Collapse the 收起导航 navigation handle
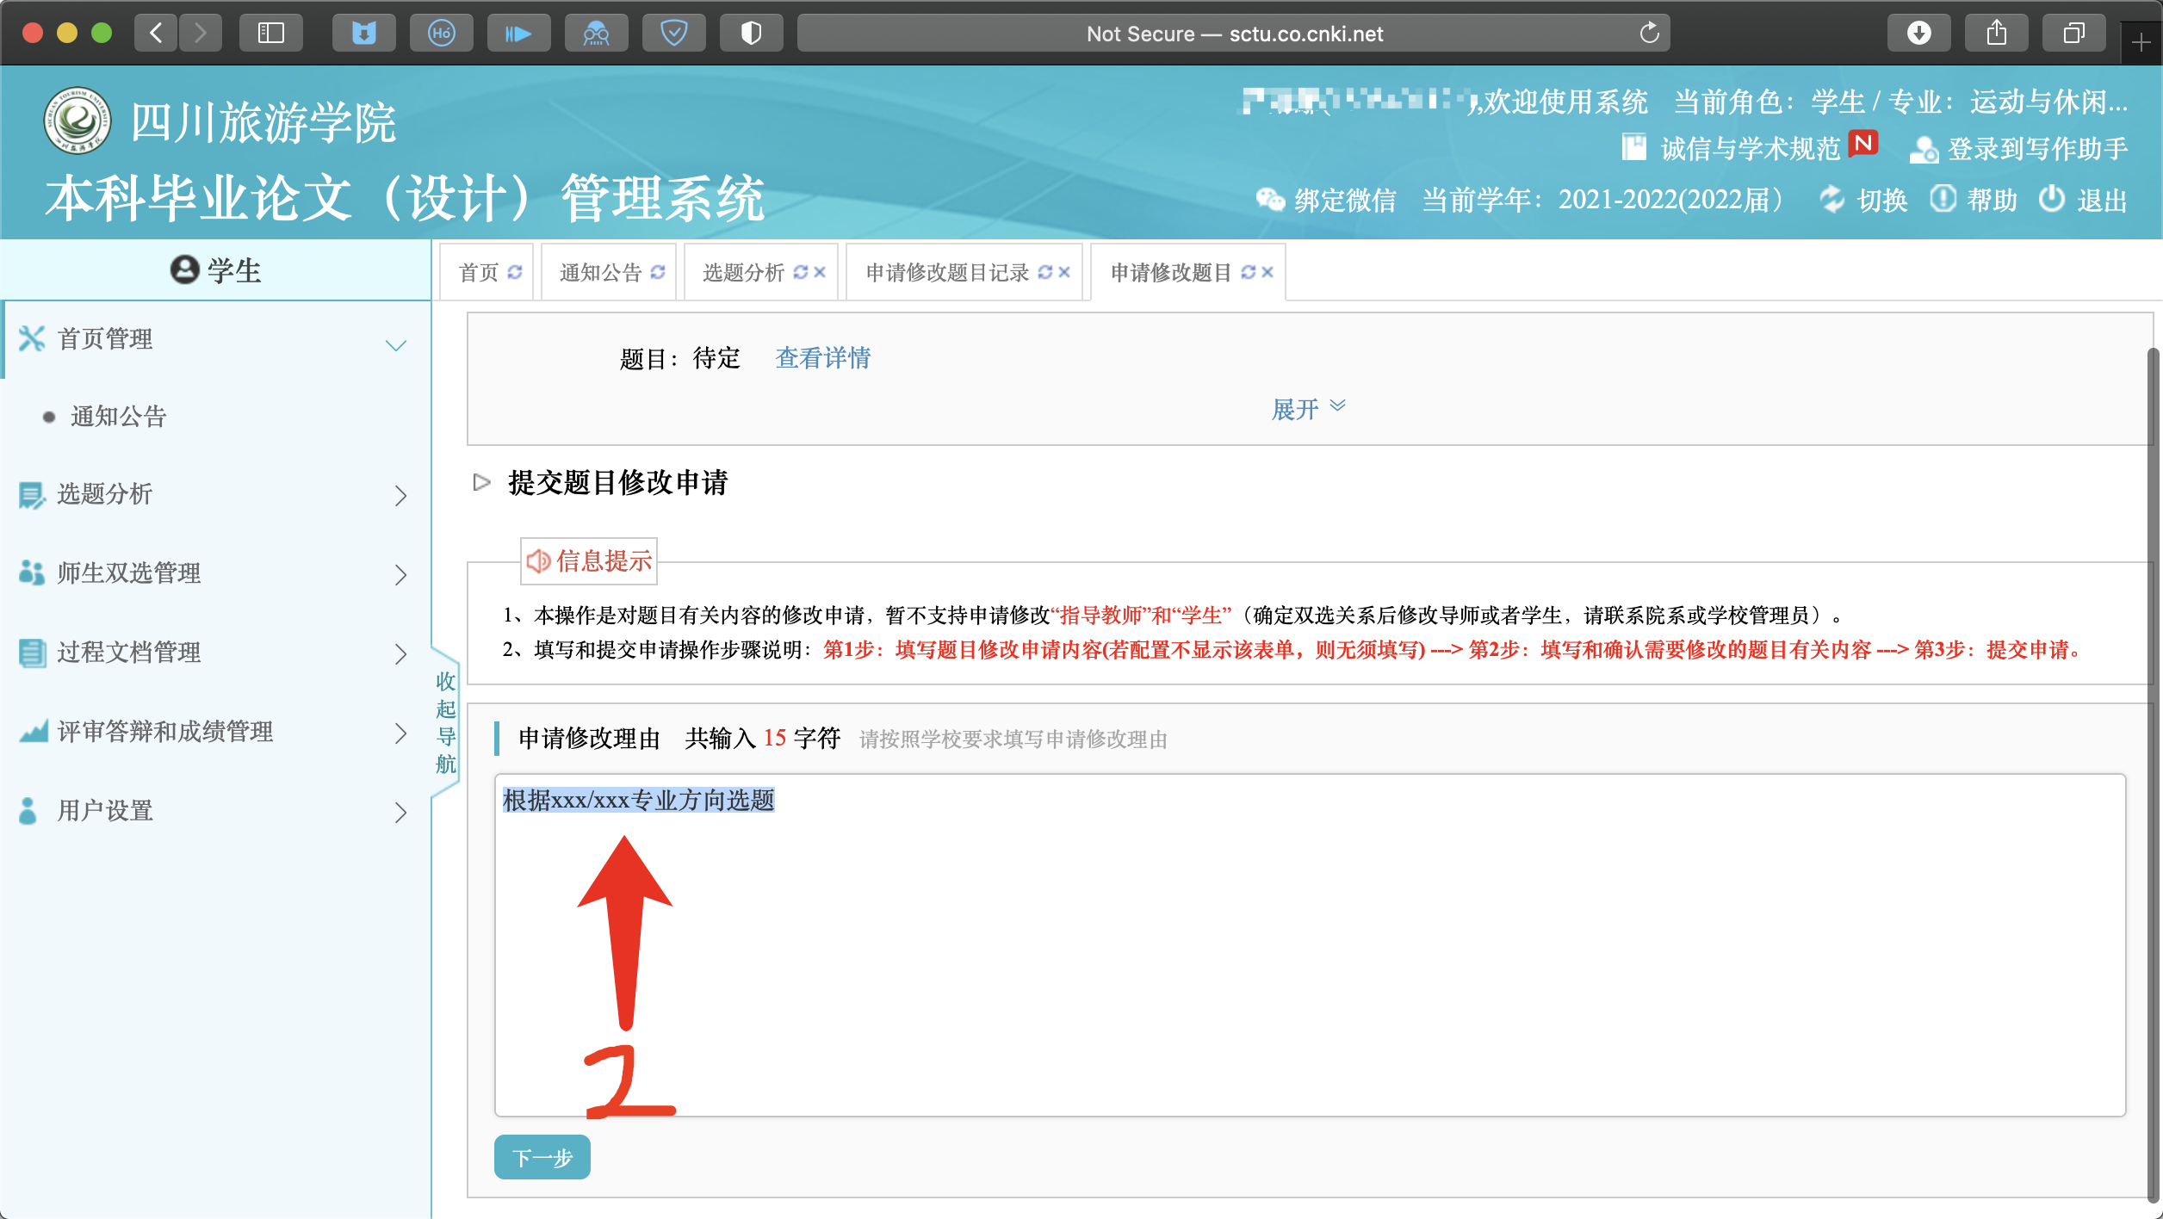2163x1219 pixels. tap(445, 723)
